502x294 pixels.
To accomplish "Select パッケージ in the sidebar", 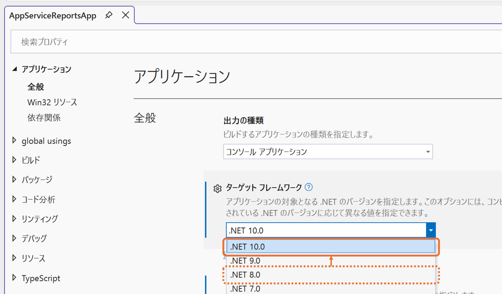I will pyautogui.click(x=37, y=180).
